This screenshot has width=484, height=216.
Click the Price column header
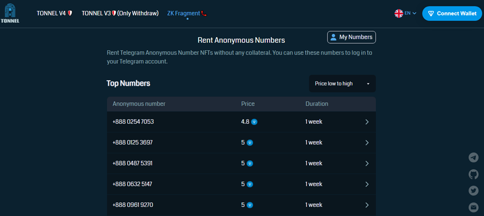click(247, 104)
